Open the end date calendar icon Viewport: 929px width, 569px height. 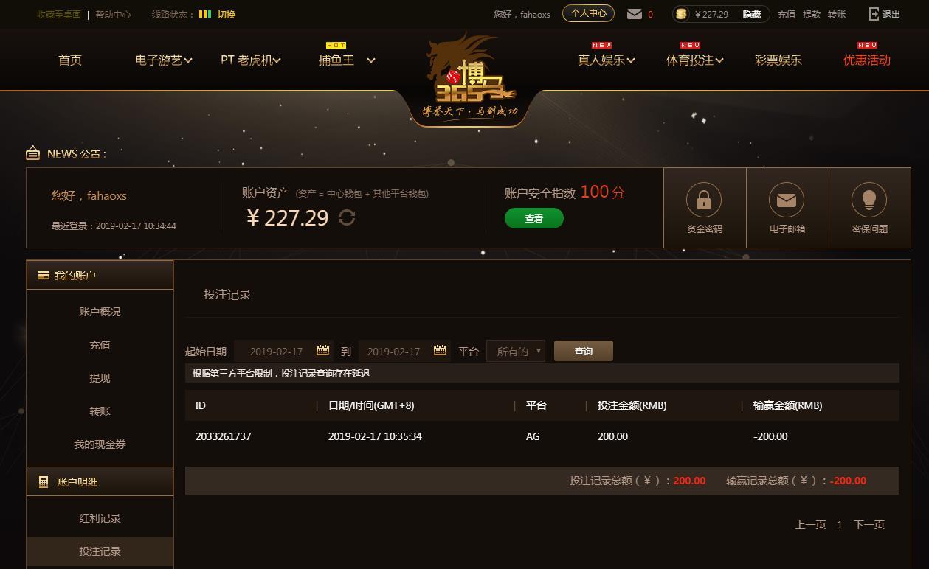click(x=440, y=350)
